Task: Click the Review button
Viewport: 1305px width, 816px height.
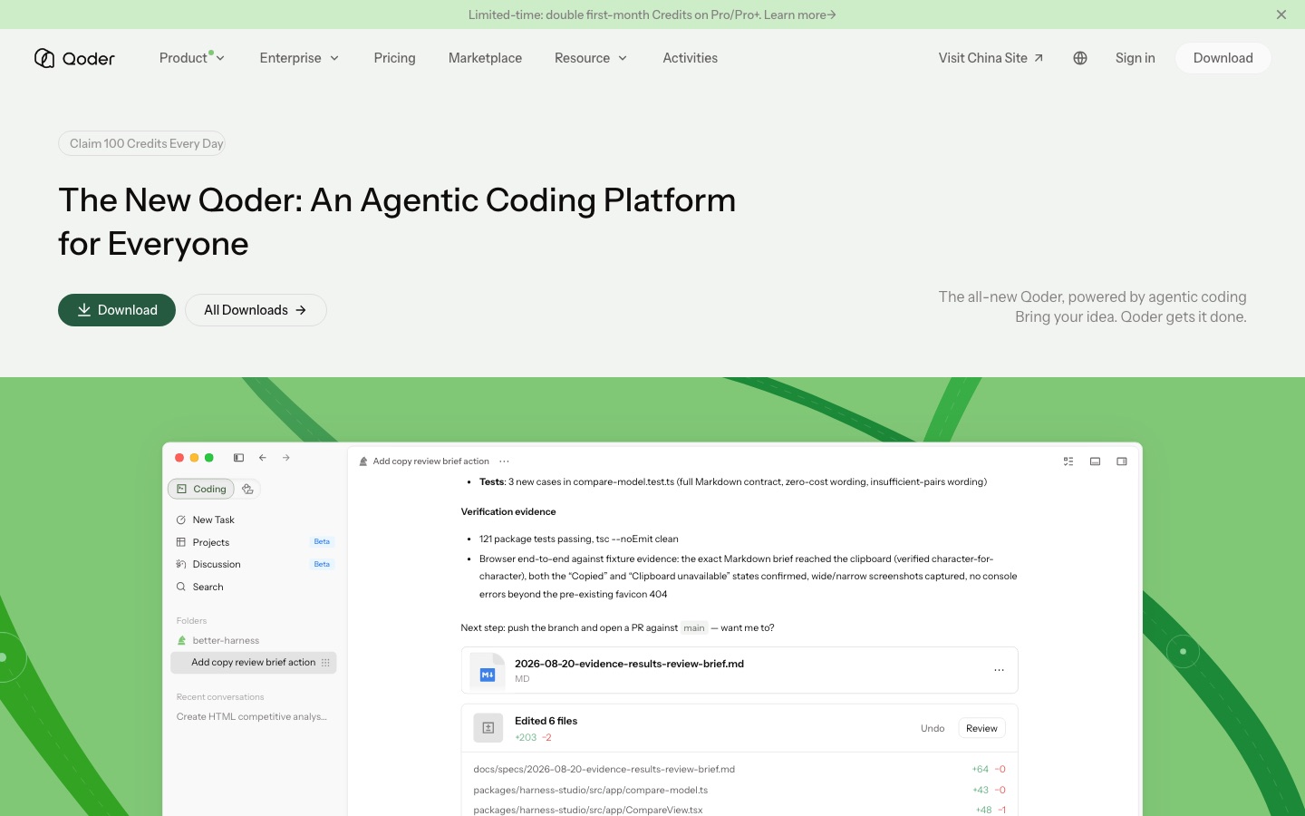Action: 981,728
